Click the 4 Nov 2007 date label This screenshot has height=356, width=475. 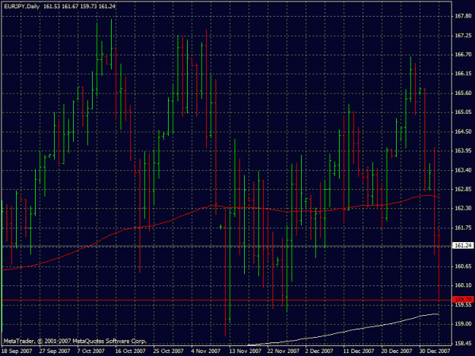(206, 351)
